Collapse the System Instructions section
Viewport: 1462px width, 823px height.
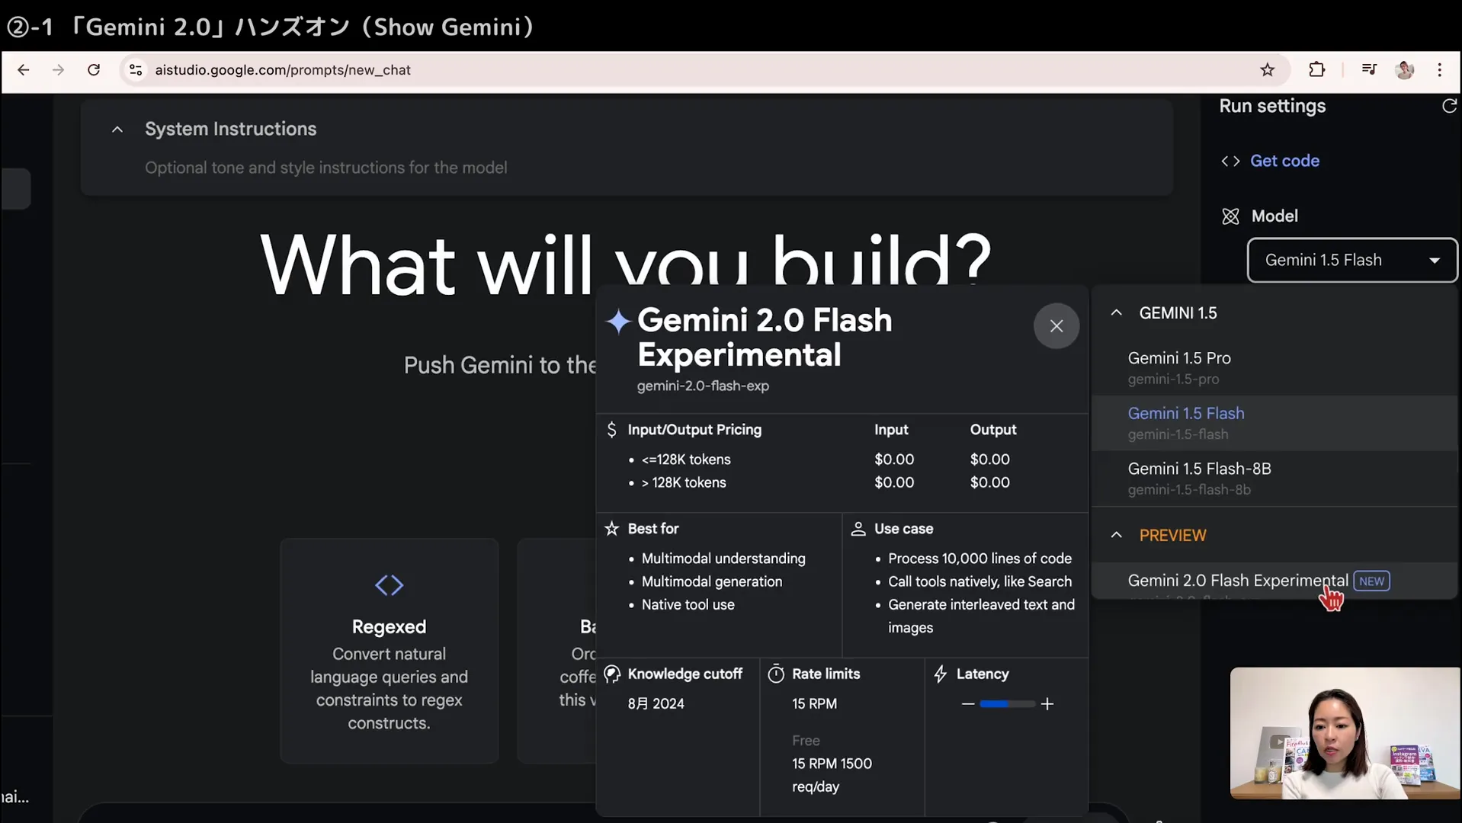(x=117, y=130)
